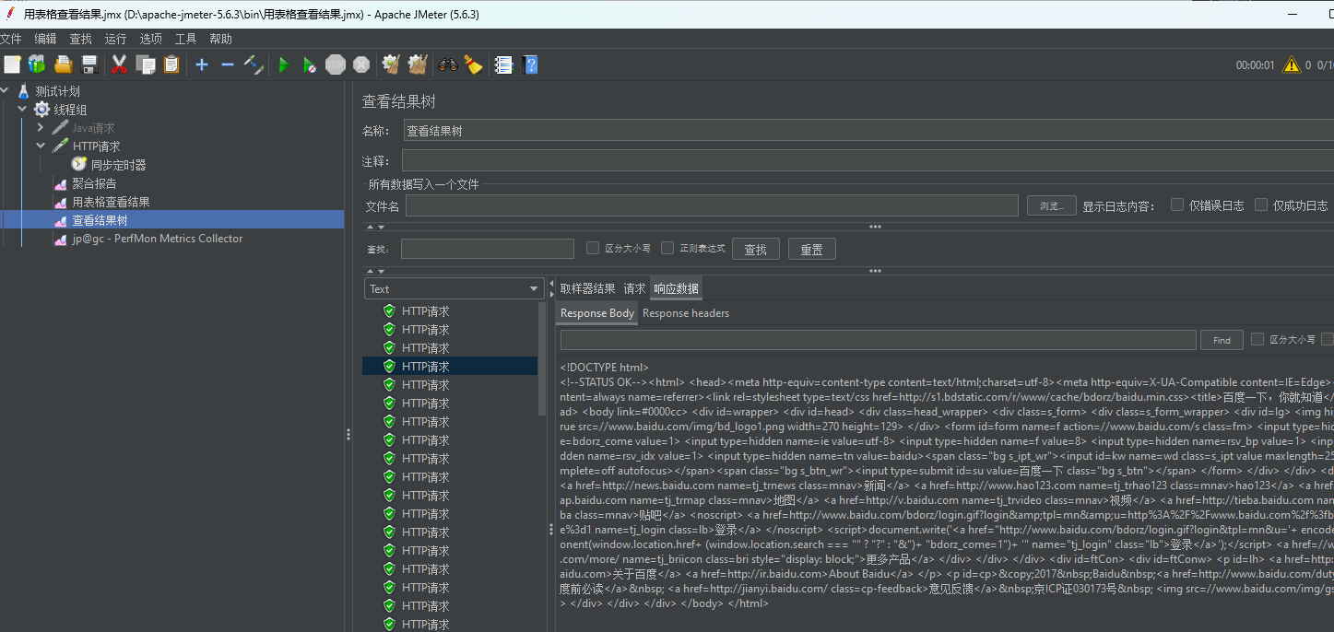
Task: Select 用表格查看结果 in the test plan tree
Action: coord(111,202)
